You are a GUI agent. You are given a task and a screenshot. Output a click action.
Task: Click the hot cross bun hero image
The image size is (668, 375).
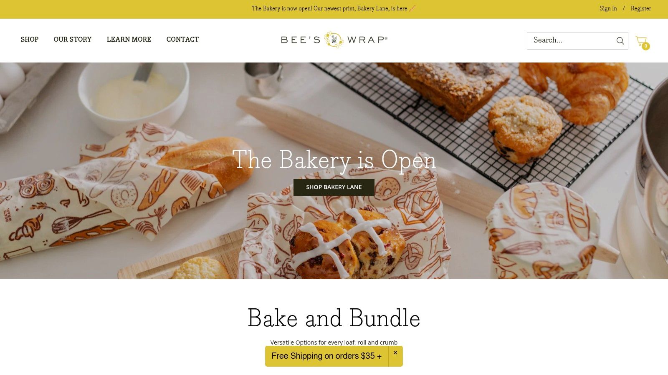pyautogui.click(x=347, y=244)
